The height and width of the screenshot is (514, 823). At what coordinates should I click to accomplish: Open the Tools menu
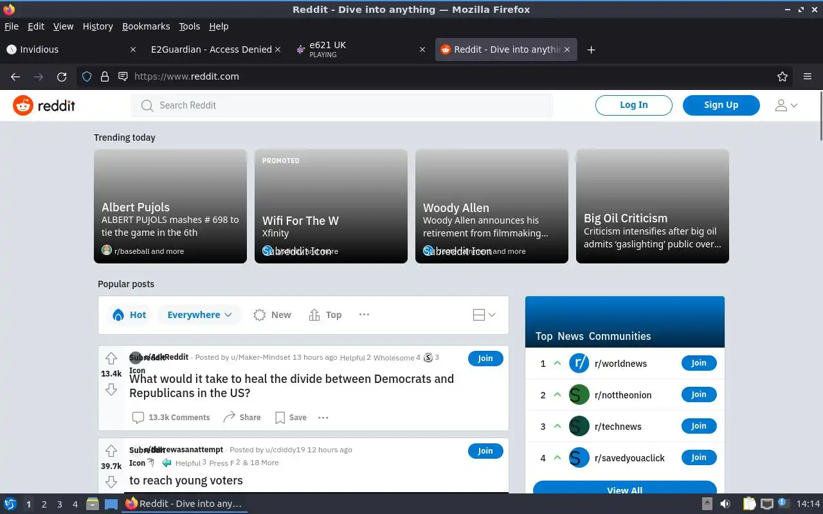190,26
